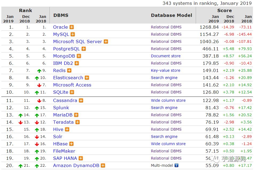Click the plus icon next to Oracle
Viewport: 254px width, 170px height.
point(72,27)
